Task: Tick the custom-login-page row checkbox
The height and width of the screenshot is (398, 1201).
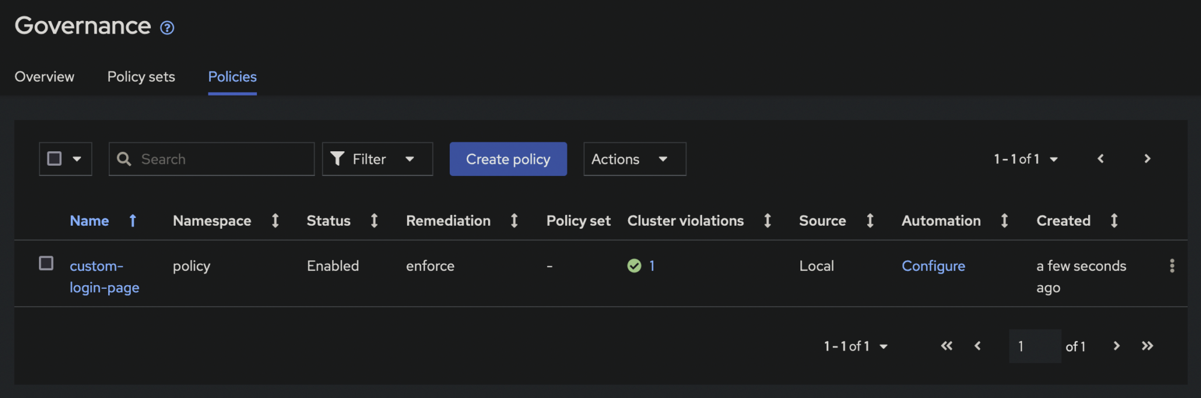Action: [x=46, y=264]
